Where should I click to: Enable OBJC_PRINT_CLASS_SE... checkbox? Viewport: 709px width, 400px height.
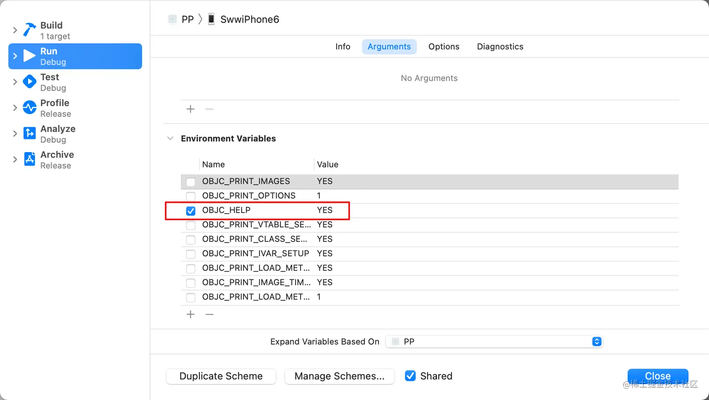pyautogui.click(x=191, y=240)
